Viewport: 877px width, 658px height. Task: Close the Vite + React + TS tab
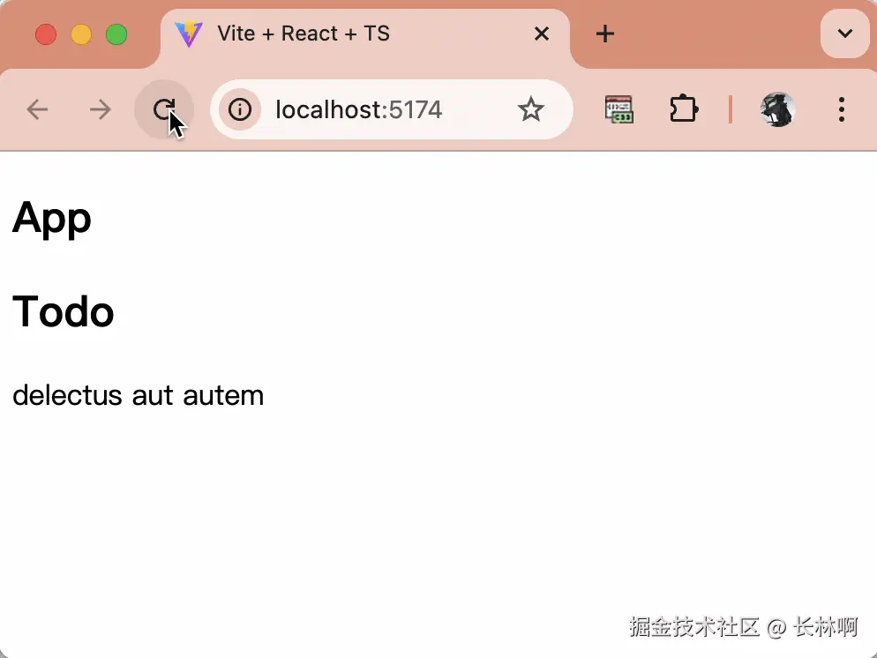point(542,34)
